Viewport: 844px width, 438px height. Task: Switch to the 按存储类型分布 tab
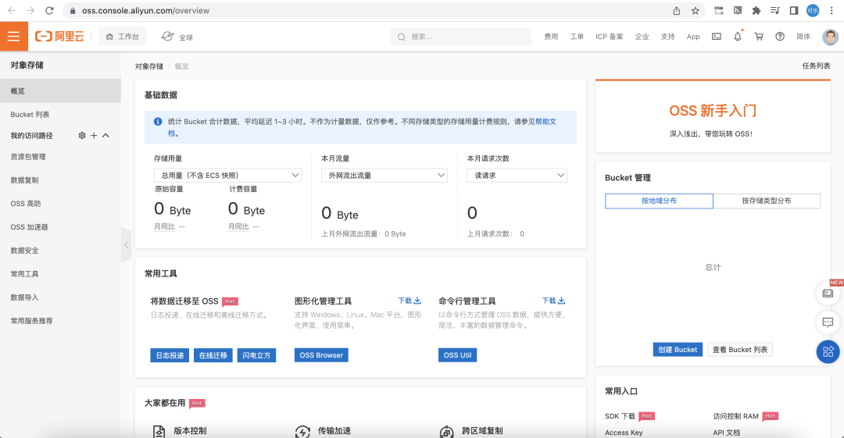tap(767, 201)
